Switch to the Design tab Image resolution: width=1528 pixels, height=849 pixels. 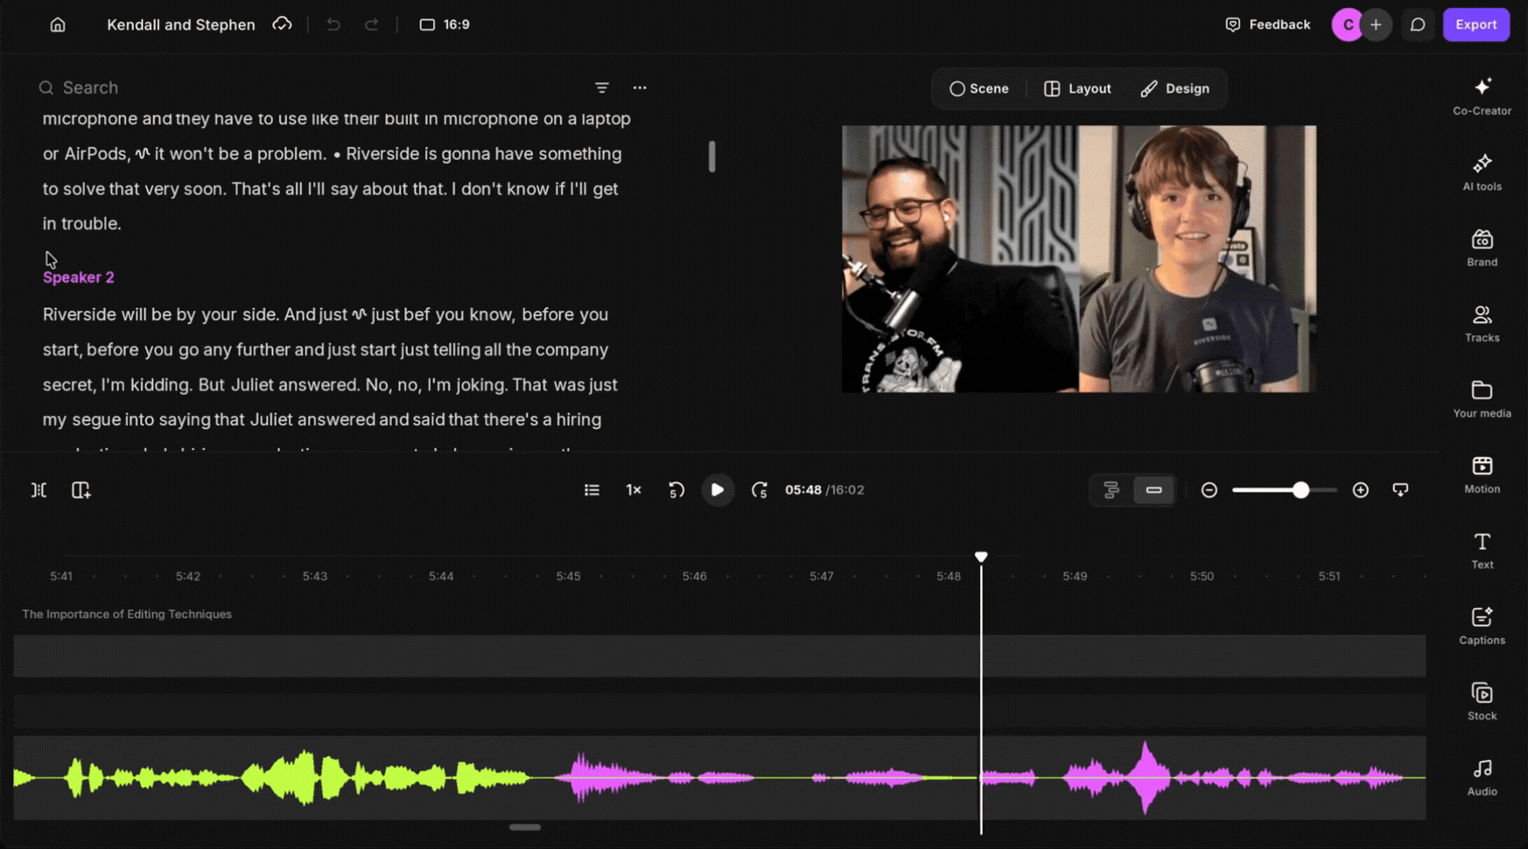[1175, 88]
